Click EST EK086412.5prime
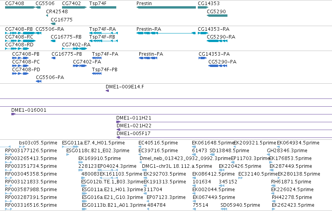This screenshot has width=332, height=211. pos(194,178)
